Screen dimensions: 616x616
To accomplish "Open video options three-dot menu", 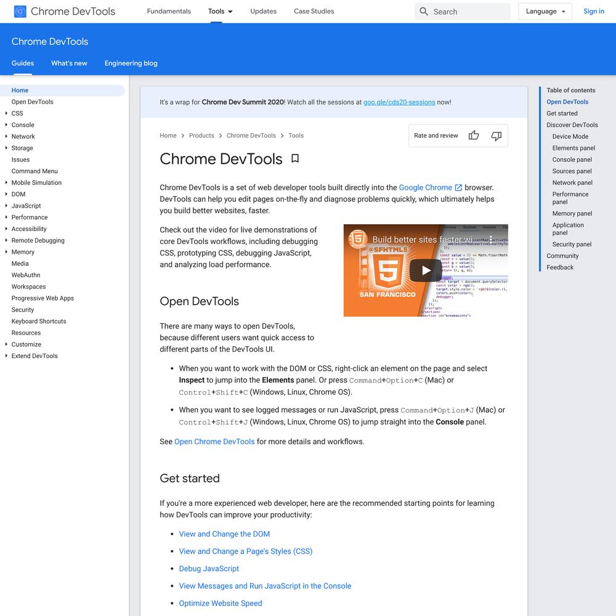I will (x=491, y=239).
